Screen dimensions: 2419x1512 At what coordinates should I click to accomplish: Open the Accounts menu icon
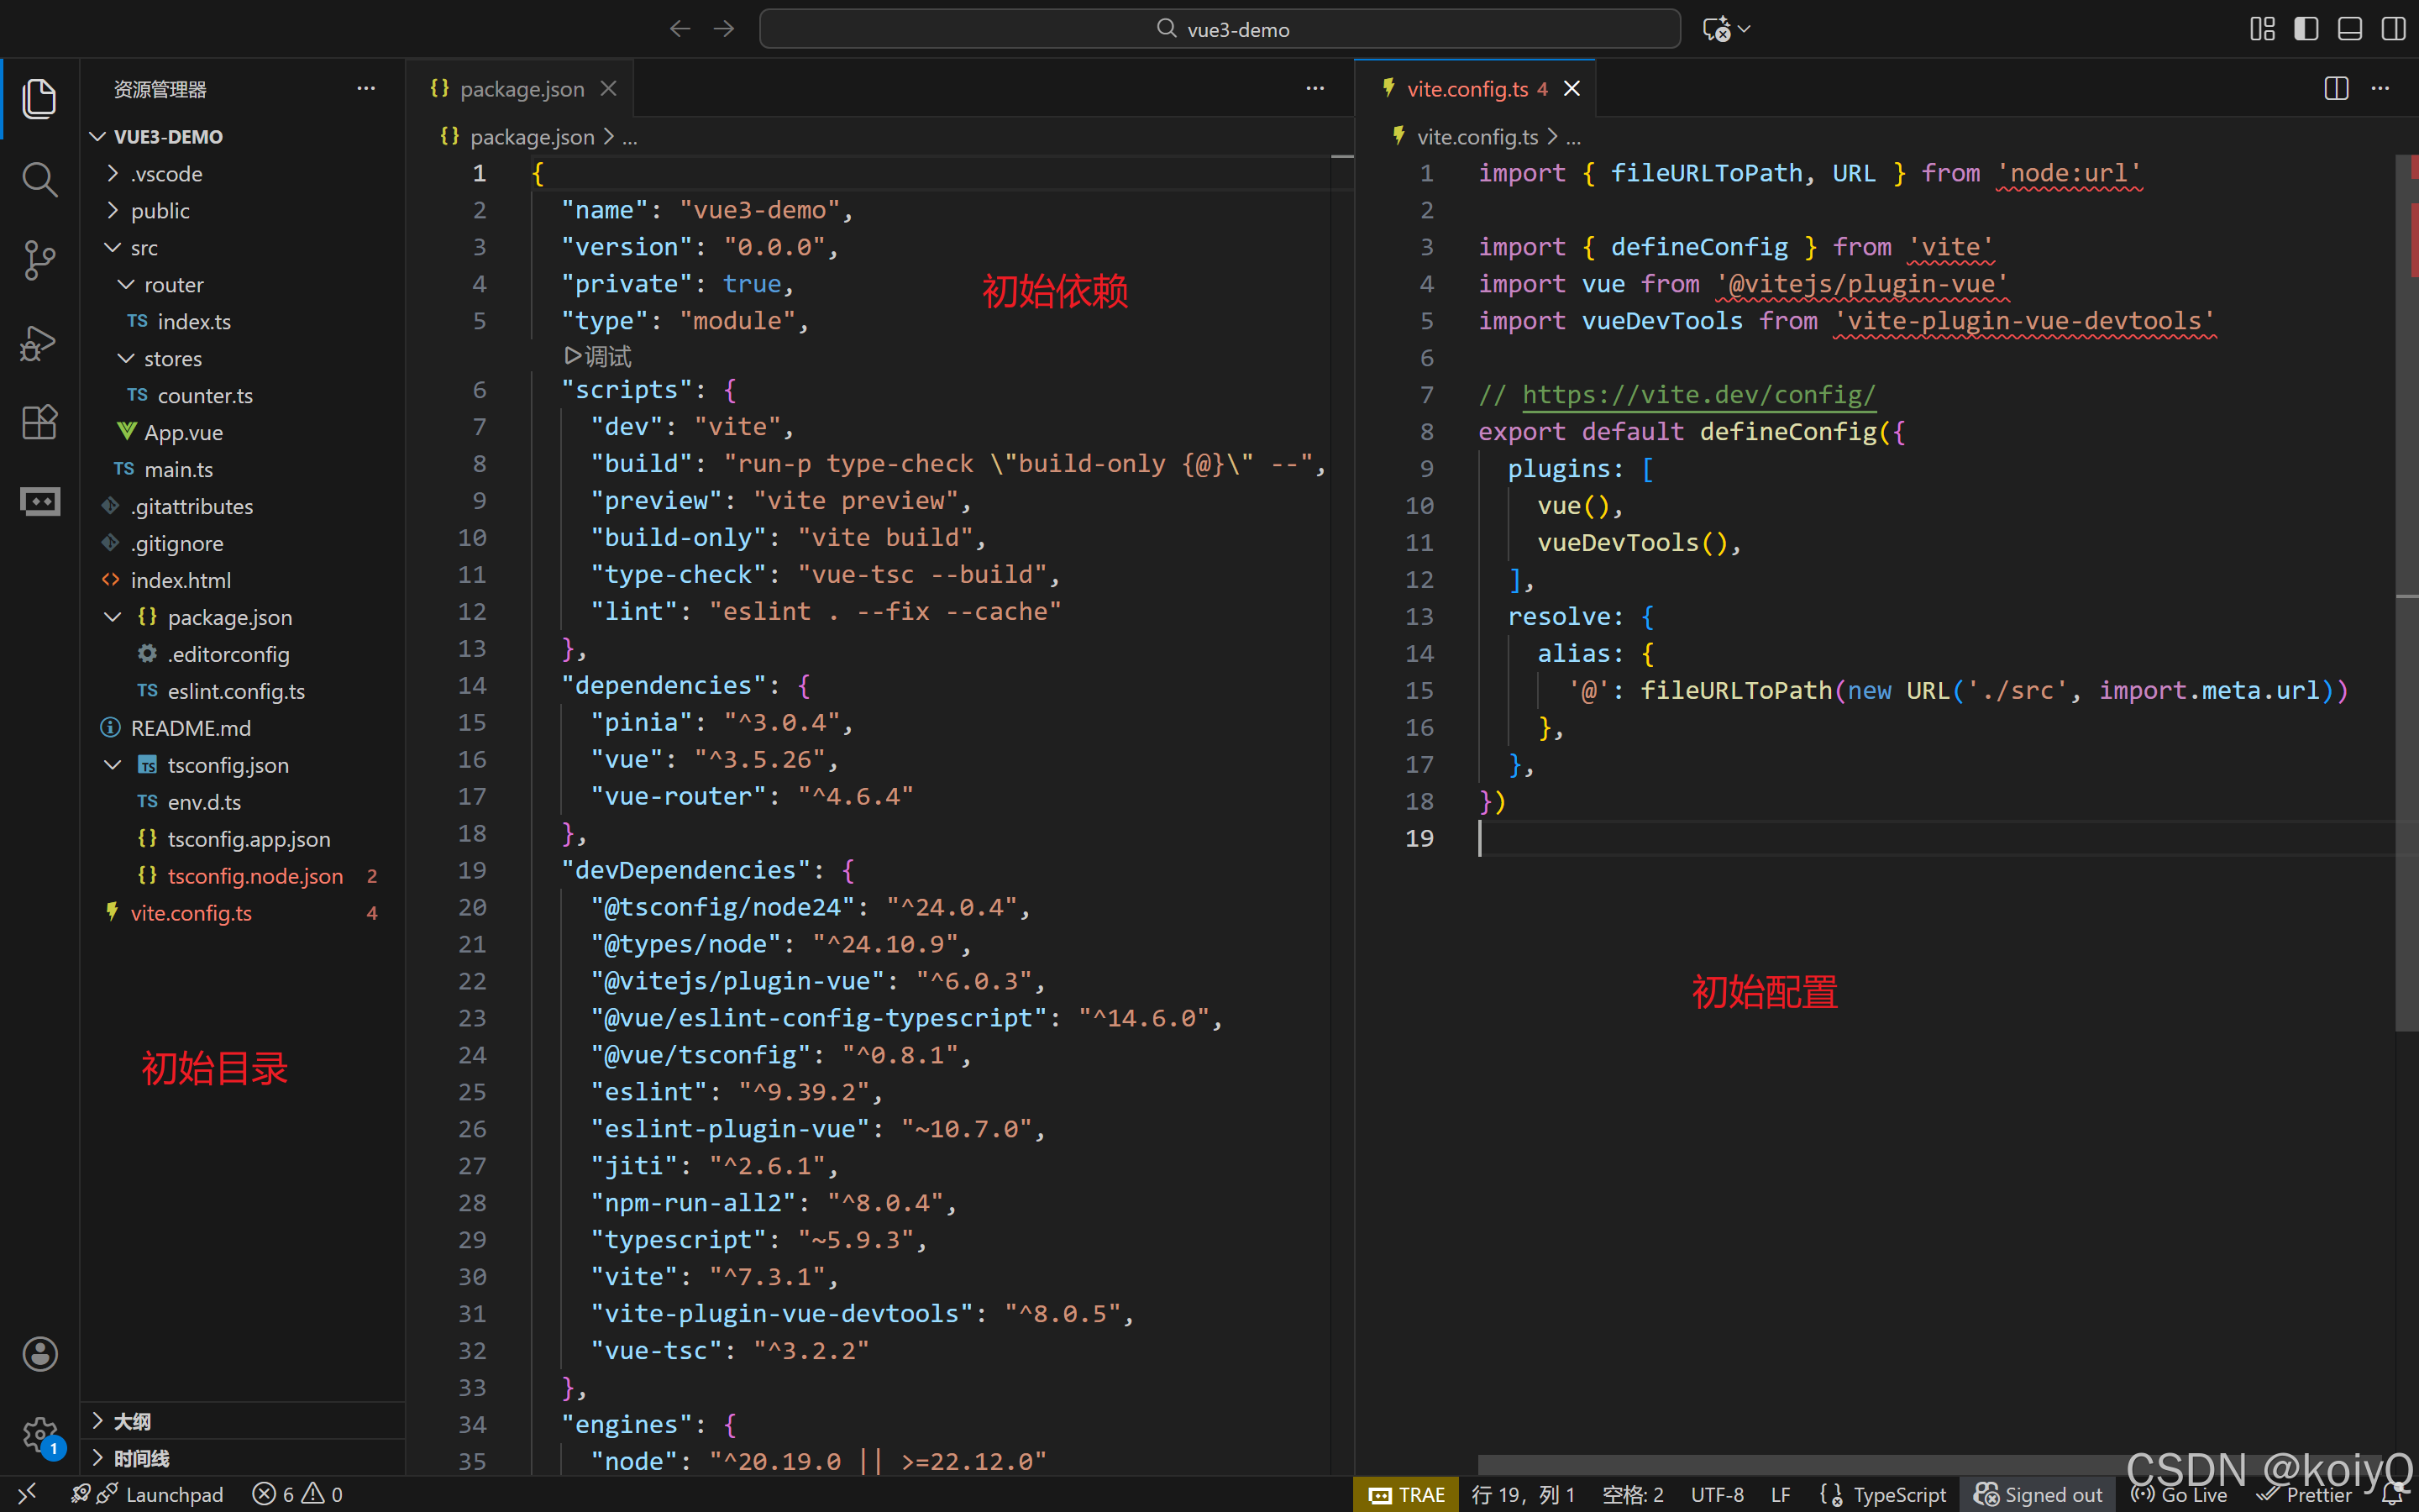39,1354
